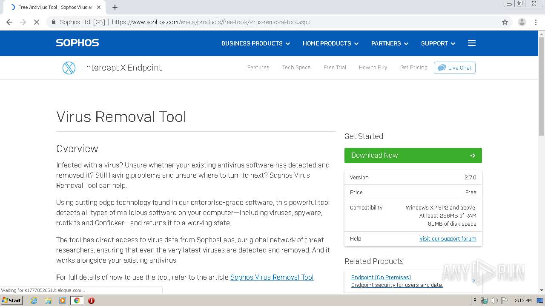Click the Action Center flag icon
Viewport: 545px width, 306px height.
[505, 300]
